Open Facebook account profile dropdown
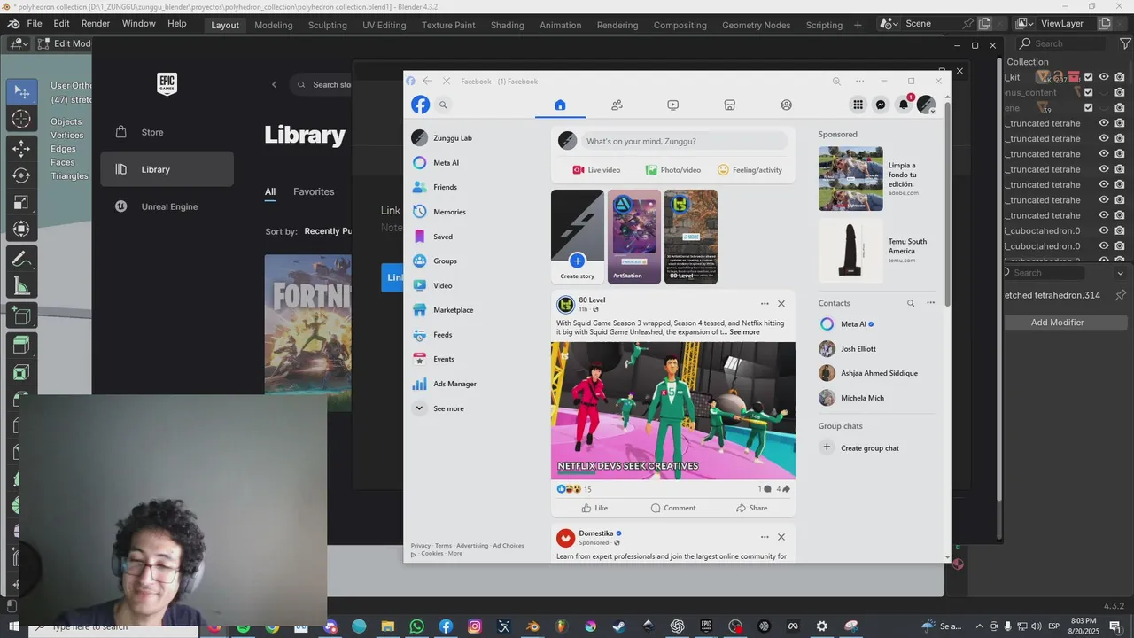The height and width of the screenshot is (638, 1134). [927, 105]
